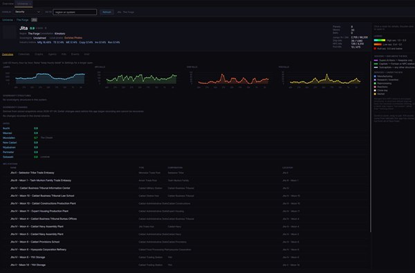Open The Forge region link in header
This screenshot has height=273, width=415.
(x=34, y=34)
